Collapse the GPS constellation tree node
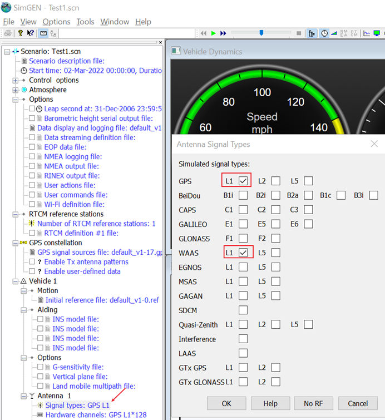 pyautogui.click(x=15, y=243)
